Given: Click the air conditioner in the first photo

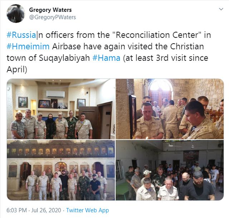Looking at the screenshot, I should [55, 94].
